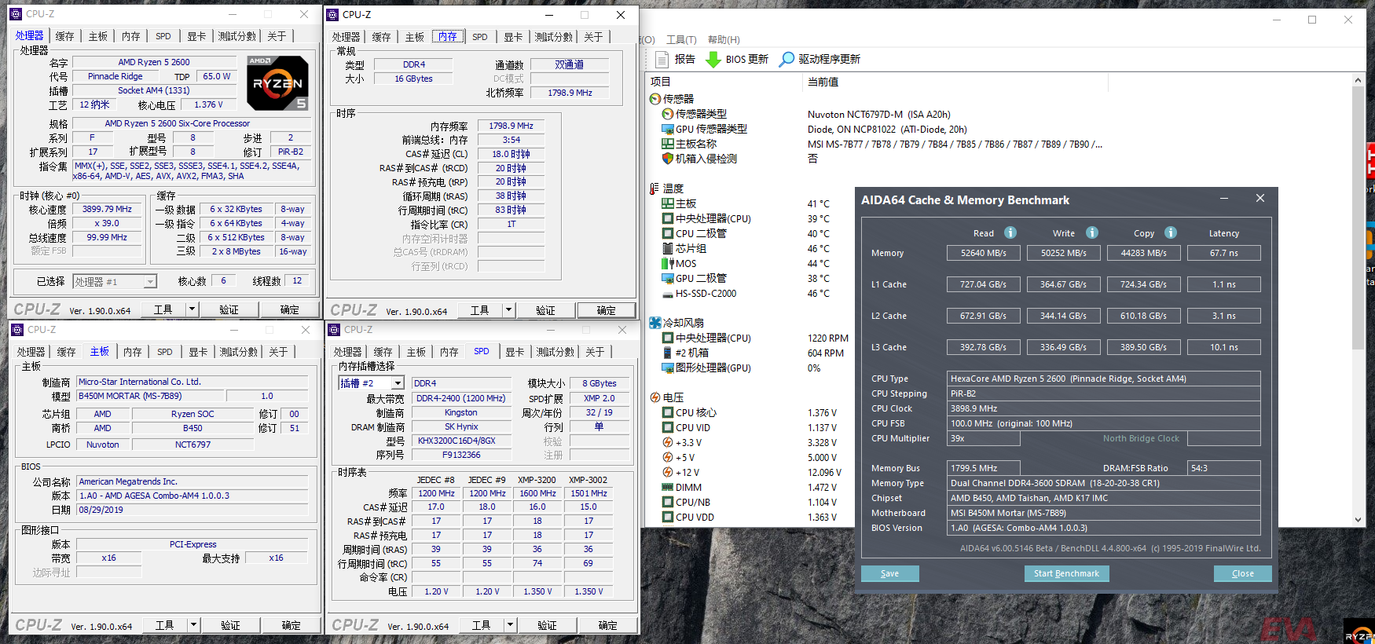
Task: Click Start Benchmark in AIDA64 benchmark
Action: [x=1066, y=573]
